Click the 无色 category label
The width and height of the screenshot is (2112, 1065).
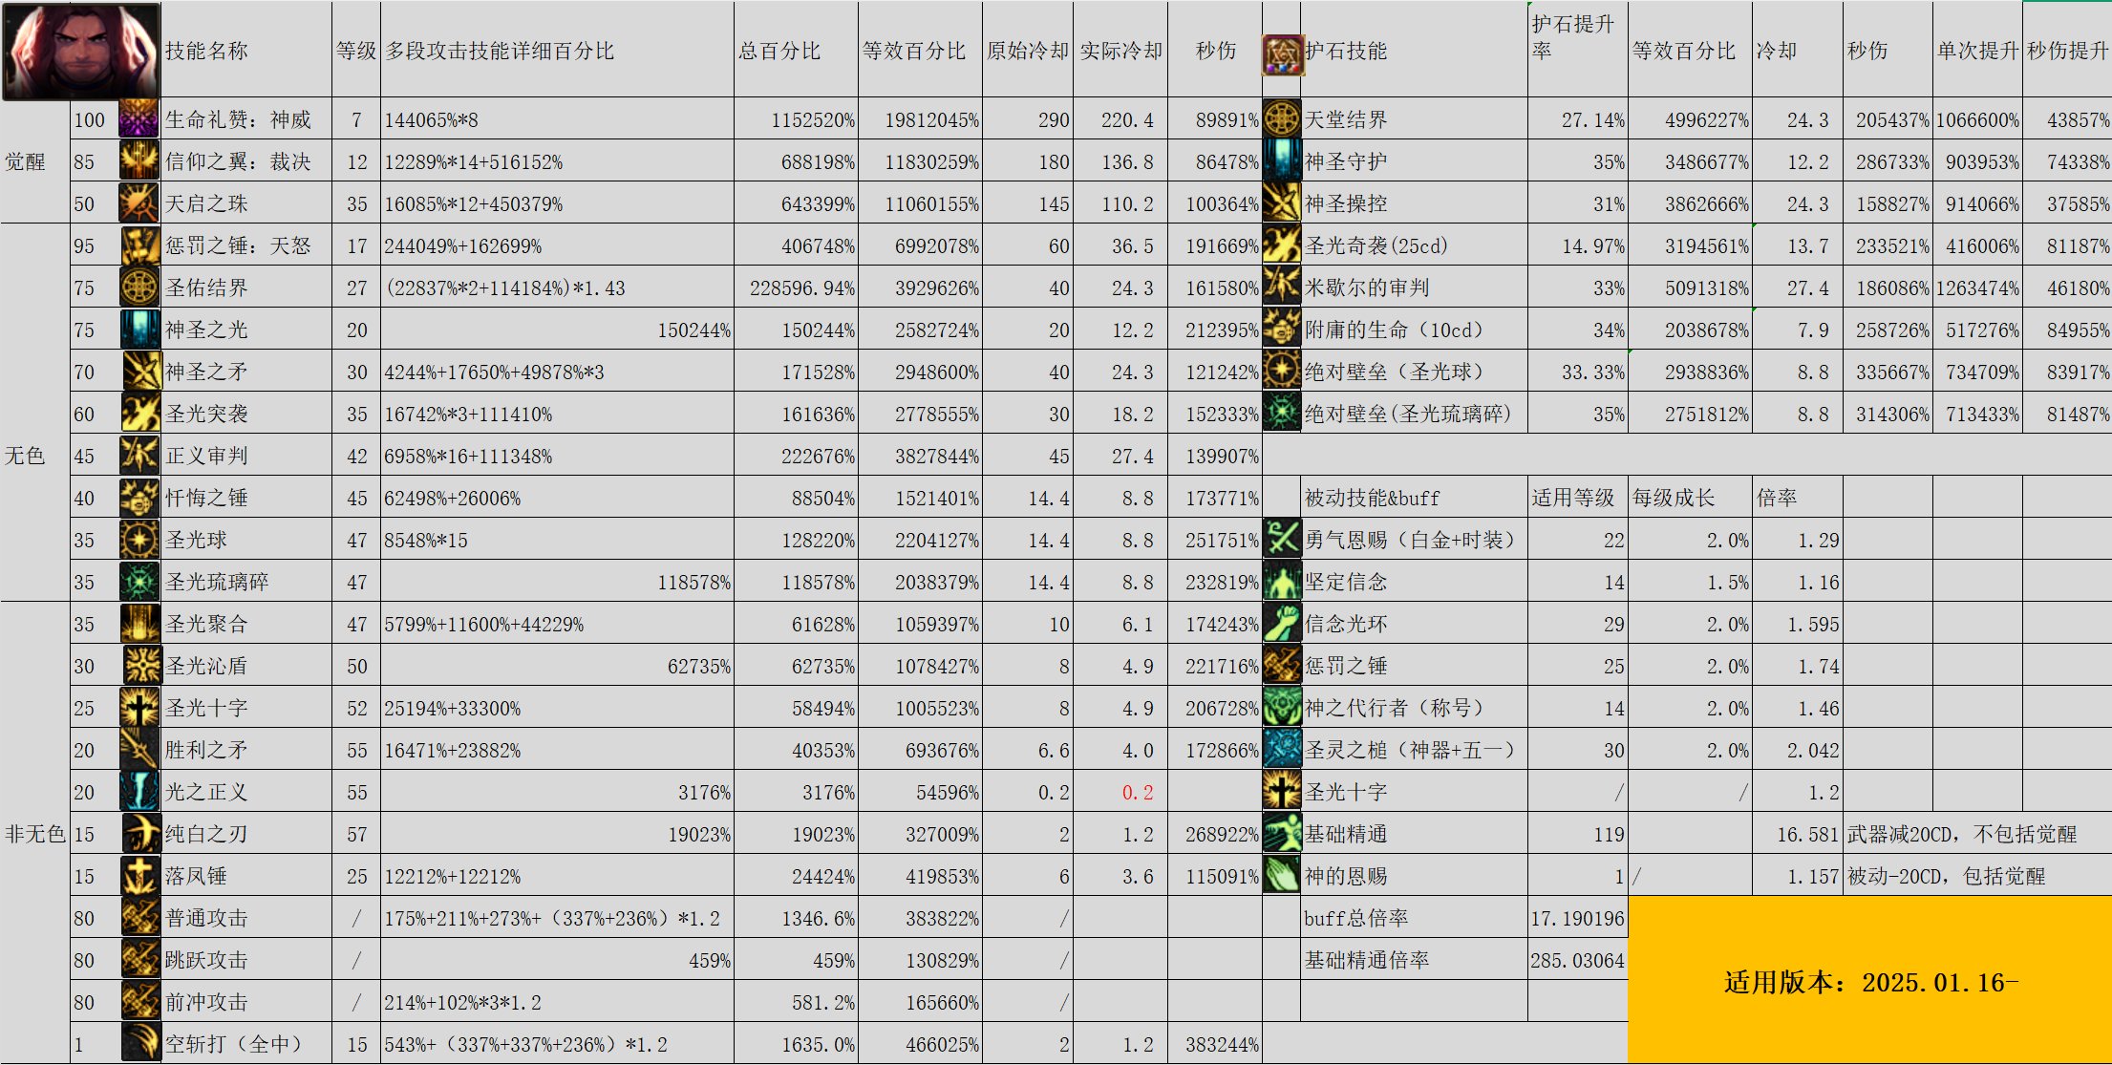25,456
